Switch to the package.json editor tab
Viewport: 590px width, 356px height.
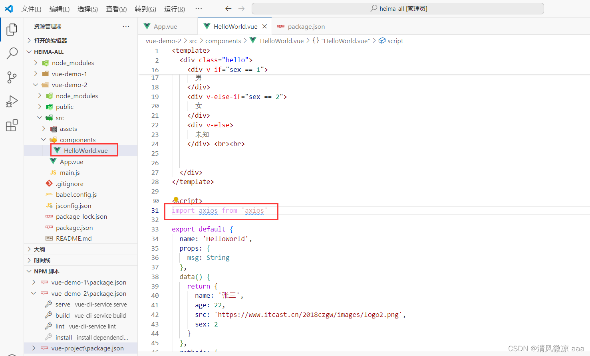(306, 26)
